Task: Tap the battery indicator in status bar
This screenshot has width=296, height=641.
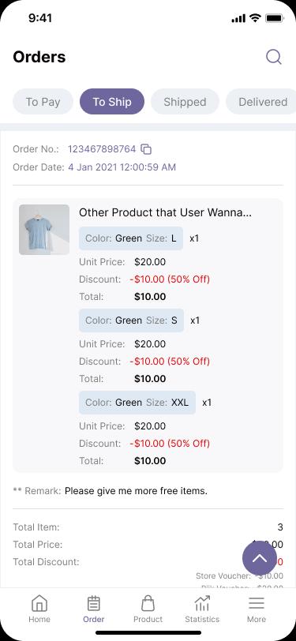Action: (275, 18)
